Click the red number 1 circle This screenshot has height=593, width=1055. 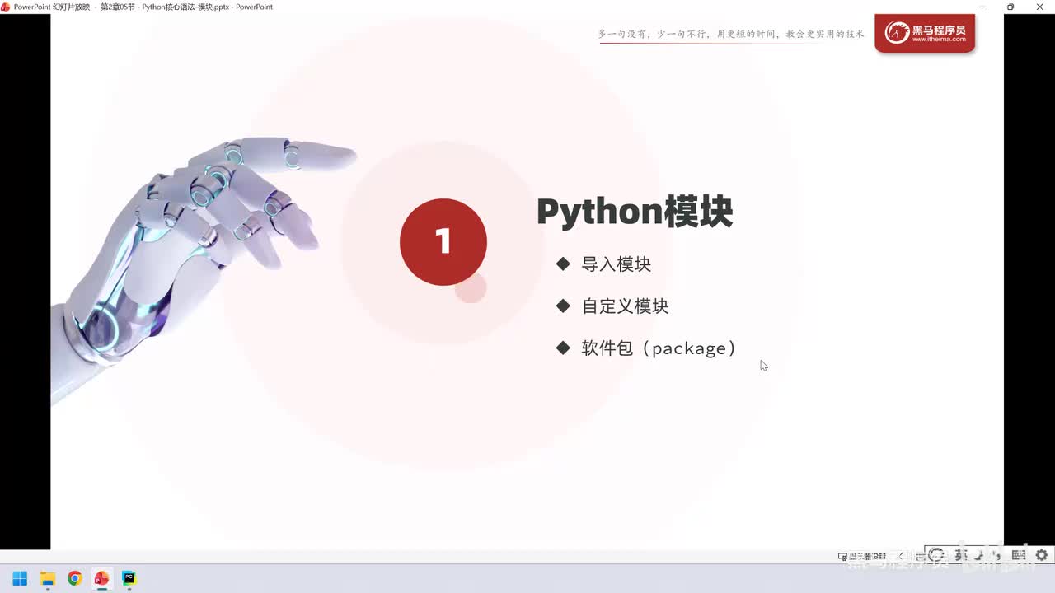point(443,242)
